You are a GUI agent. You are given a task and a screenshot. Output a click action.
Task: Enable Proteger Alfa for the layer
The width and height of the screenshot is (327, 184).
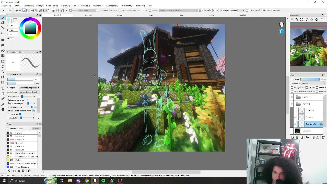pos(292,88)
